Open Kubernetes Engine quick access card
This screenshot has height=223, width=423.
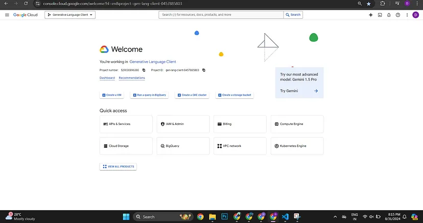point(297,146)
